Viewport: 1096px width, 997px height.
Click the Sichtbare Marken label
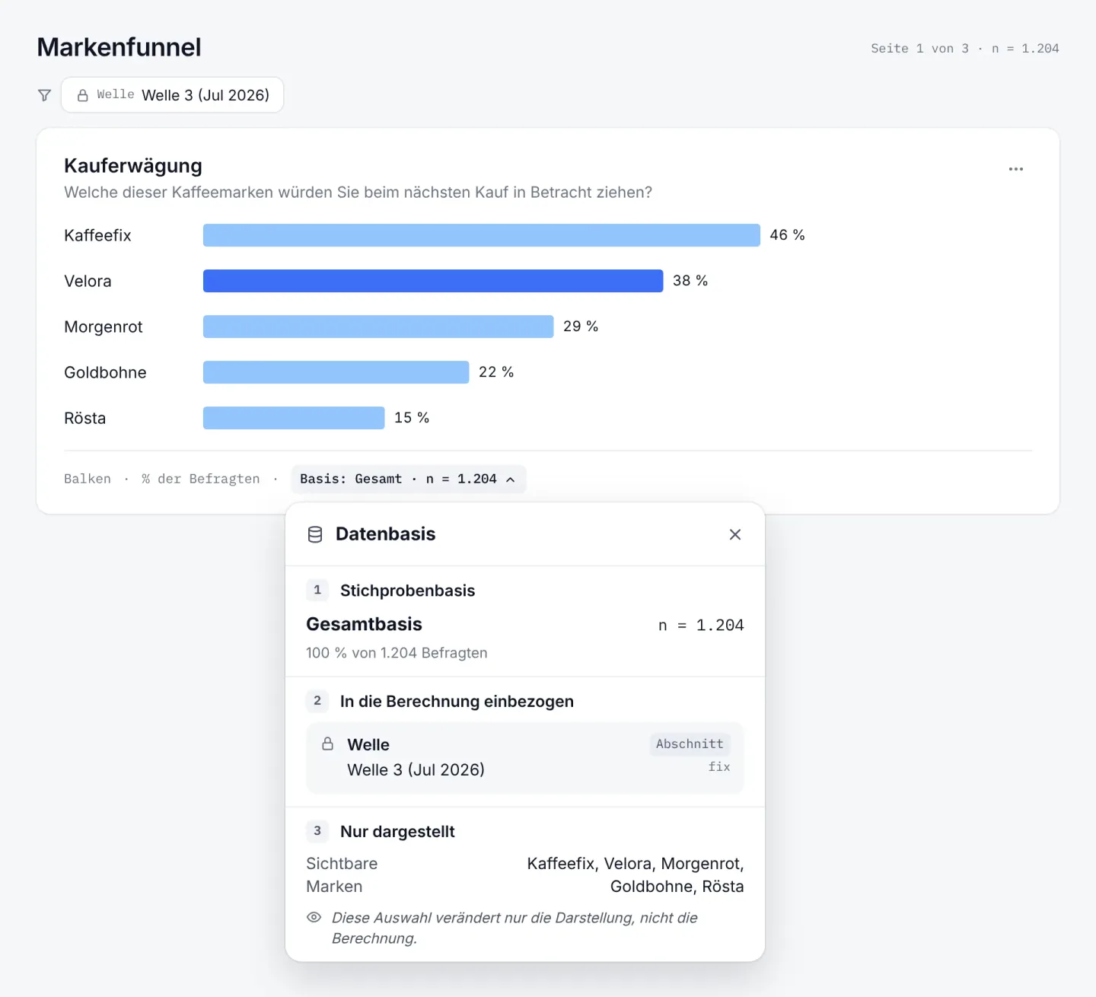coord(342,875)
